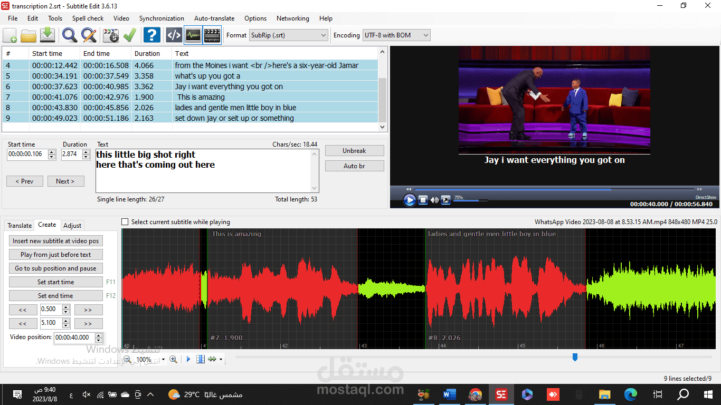Screen dimensions: 721x405
Task: Expand the green arrow options dropdown
Action: (221, 360)
